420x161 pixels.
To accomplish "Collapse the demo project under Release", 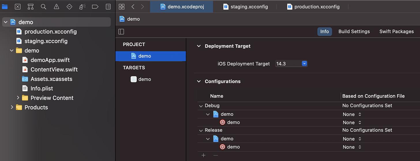I will [x=208, y=139].
